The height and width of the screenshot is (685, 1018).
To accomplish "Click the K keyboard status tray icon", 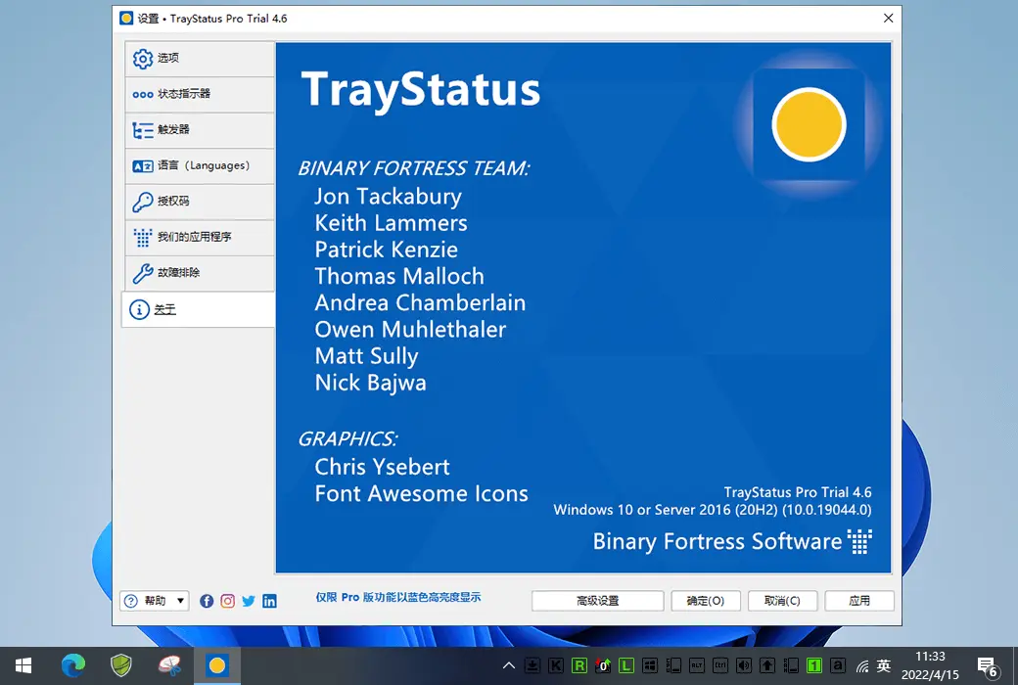I will [x=556, y=665].
